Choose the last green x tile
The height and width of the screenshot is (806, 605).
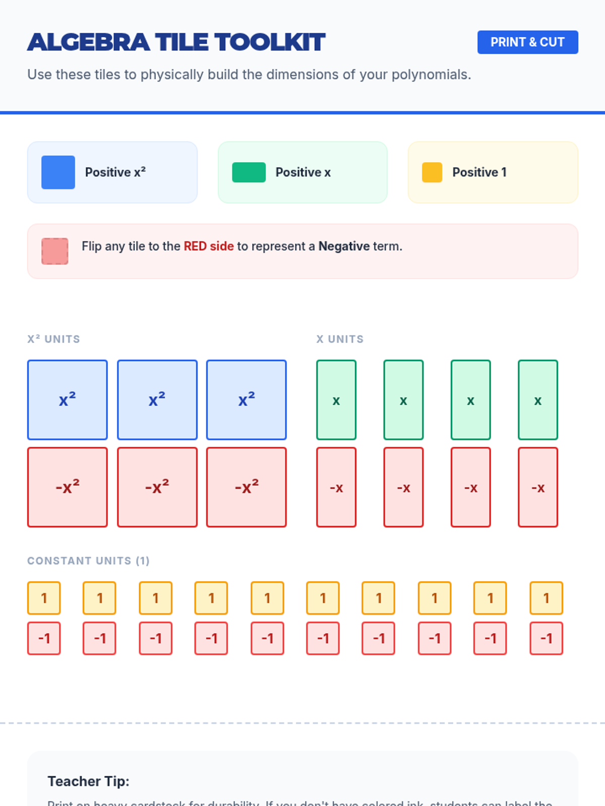point(538,400)
